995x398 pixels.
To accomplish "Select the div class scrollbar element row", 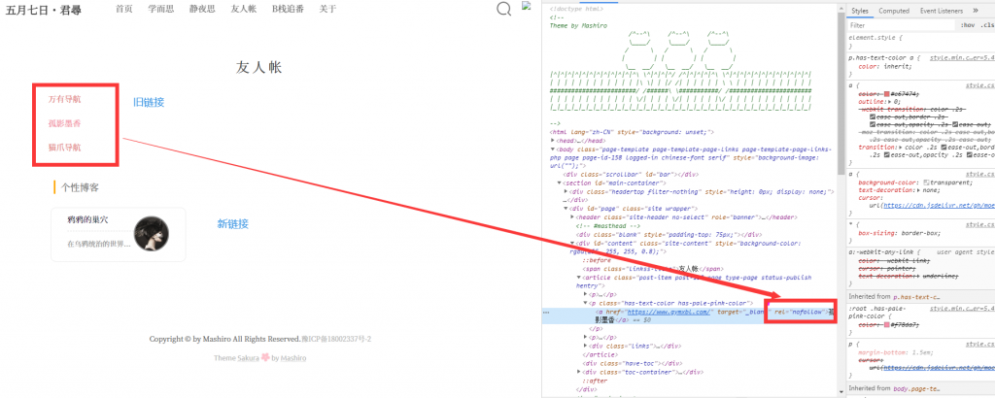I will click(x=631, y=175).
